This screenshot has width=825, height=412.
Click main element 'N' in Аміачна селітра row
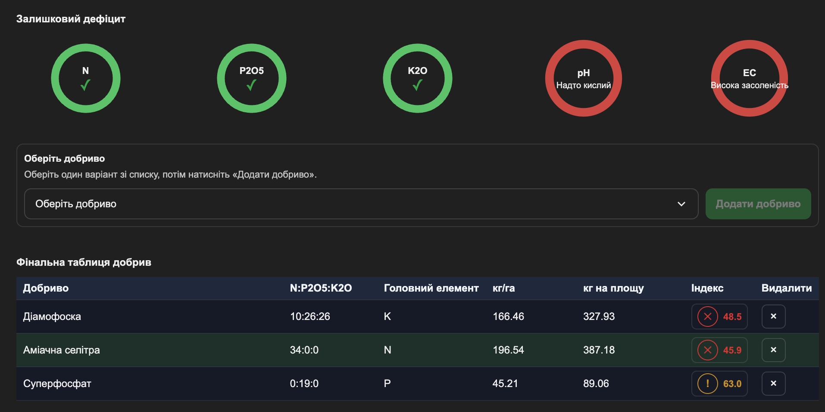coord(387,350)
